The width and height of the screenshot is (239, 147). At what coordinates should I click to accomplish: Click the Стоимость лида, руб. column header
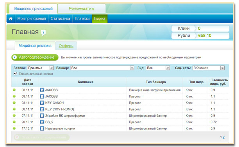click(219, 82)
